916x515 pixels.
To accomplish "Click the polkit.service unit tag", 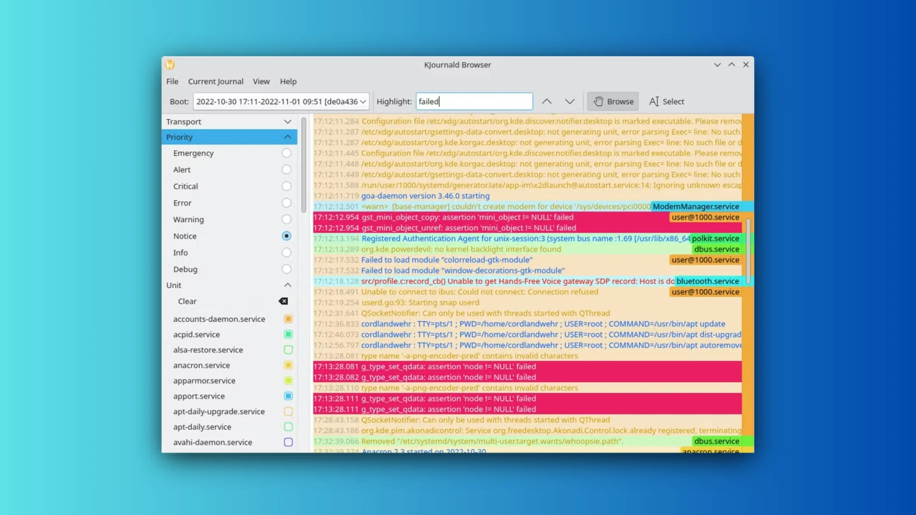I will click(715, 238).
